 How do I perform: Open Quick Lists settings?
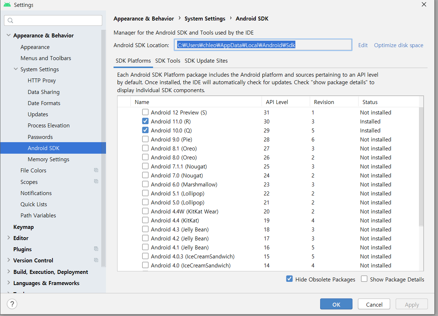point(34,204)
